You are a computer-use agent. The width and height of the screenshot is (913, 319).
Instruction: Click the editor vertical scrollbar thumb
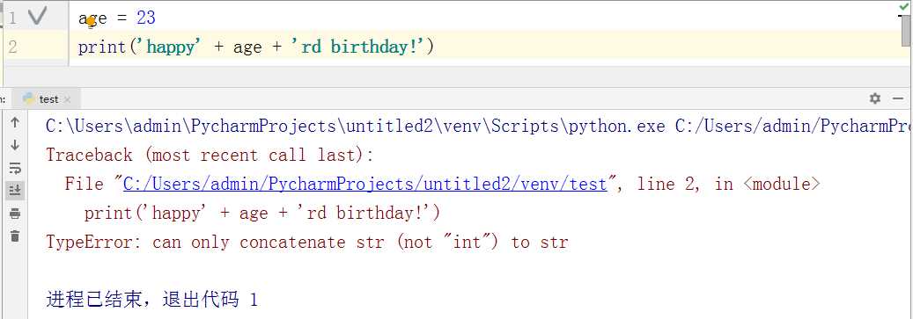tap(907, 32)
